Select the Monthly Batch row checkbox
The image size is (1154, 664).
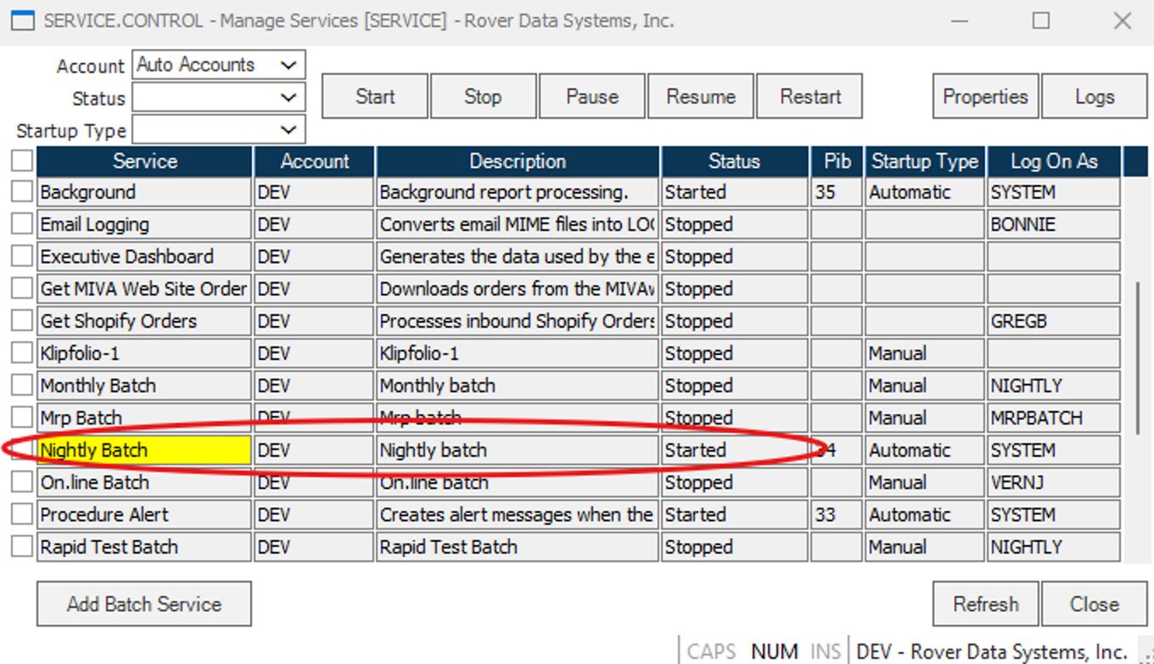(22, 385)
